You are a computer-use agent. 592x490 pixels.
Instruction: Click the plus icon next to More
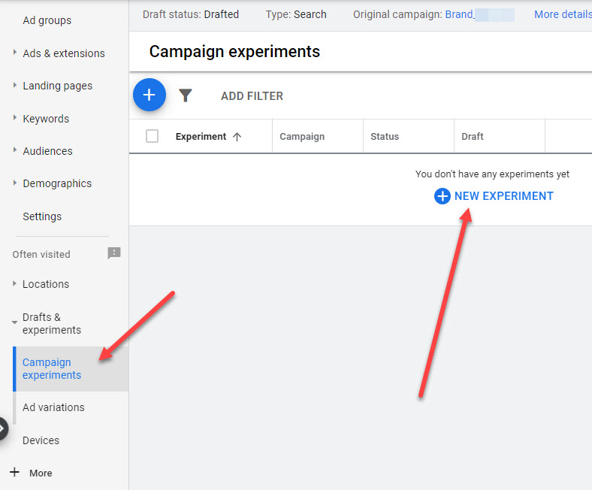pyautogui.click(x=14, y=473)
